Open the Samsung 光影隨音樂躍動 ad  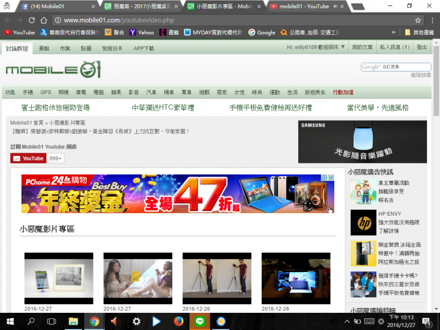pos(362,142)
